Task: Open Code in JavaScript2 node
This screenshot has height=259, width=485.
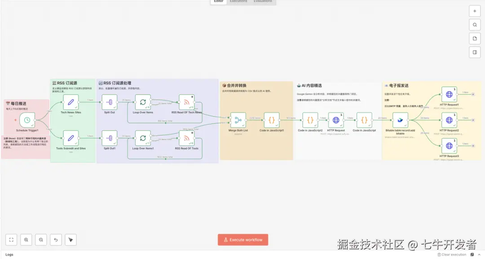Action: [x=310, y=120]
